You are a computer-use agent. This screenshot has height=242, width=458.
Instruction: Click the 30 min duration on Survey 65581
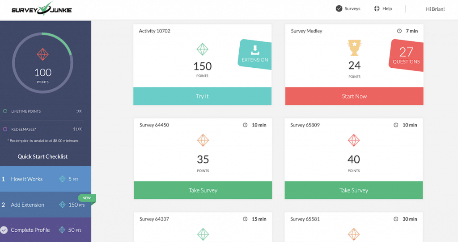point(410,219)
